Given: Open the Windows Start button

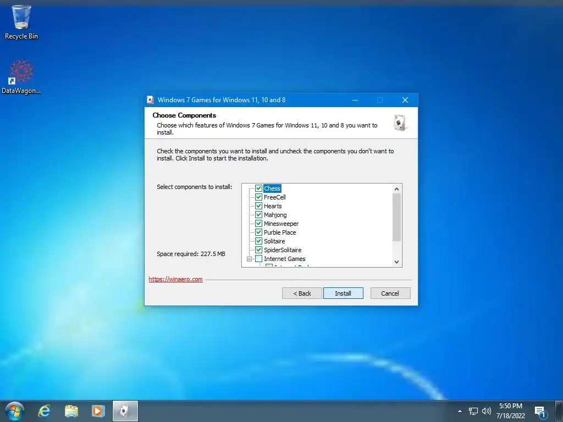Looking at the screenshot, I should click(15, 411).
